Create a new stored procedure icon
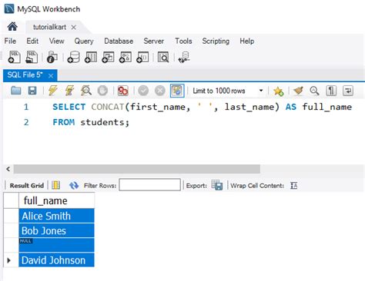Screen dimensions: 365x281 126,57
